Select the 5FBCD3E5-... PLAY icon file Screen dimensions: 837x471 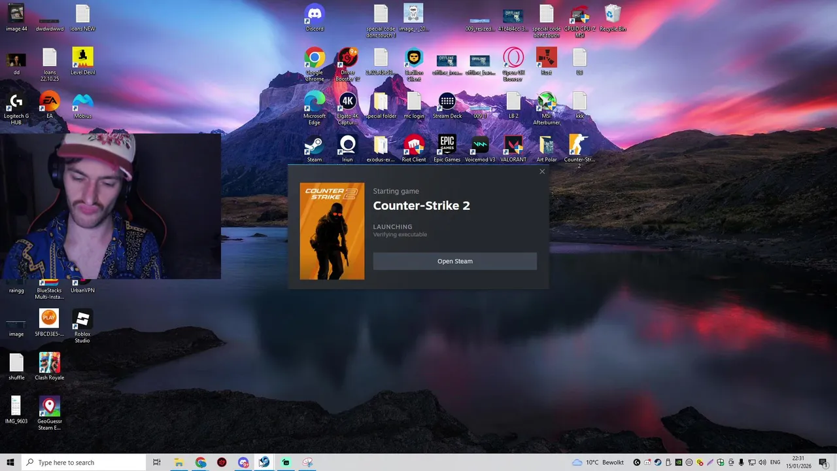(x=49, y=323)
